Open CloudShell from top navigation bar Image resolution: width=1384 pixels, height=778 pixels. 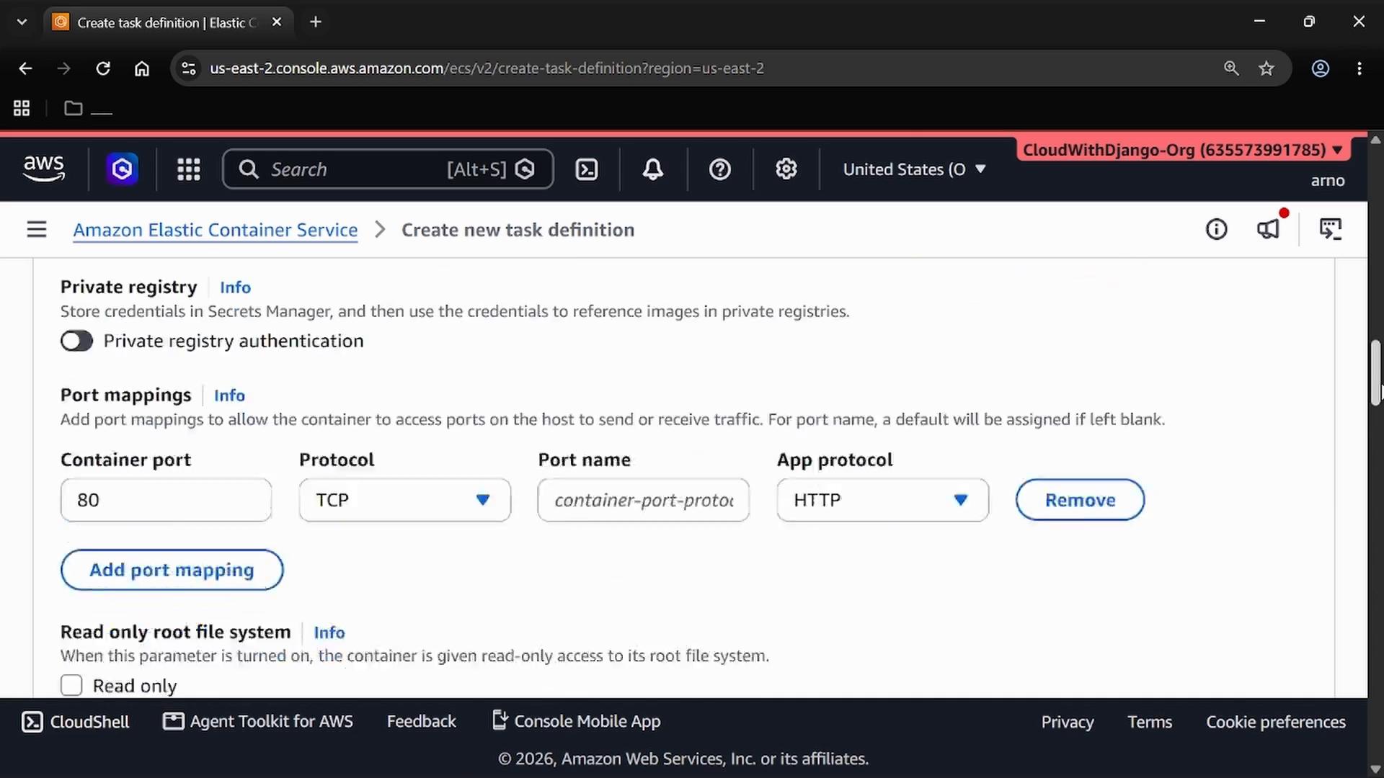[x=587, y=169]
